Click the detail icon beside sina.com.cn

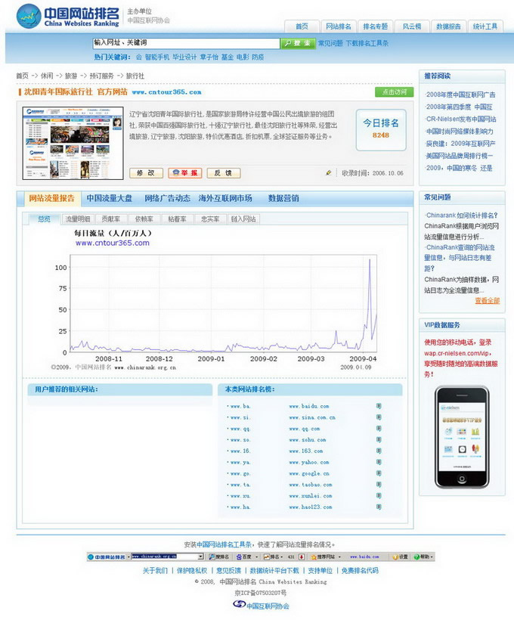coord(379,417)
